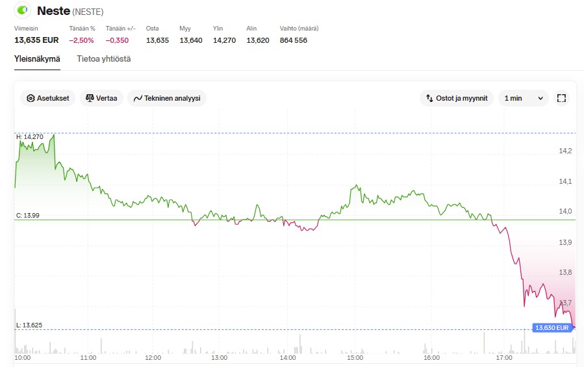Expand the chart to fullscreen
Screen dimensions: 584x367
coord(562,98)
